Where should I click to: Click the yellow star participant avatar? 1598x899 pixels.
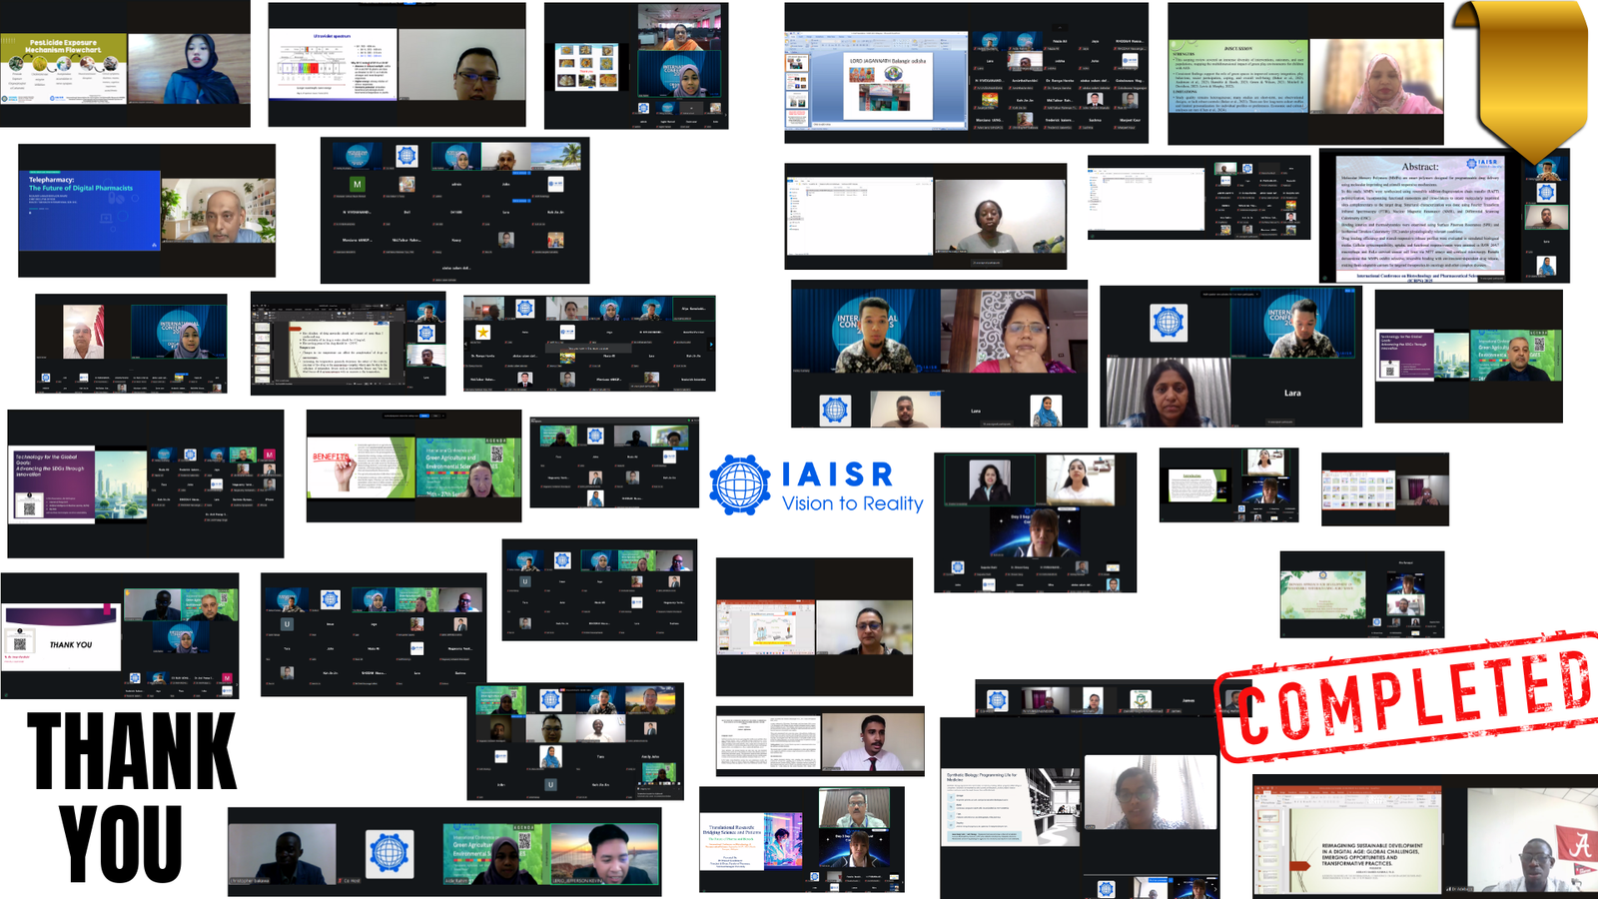(482, 332)
